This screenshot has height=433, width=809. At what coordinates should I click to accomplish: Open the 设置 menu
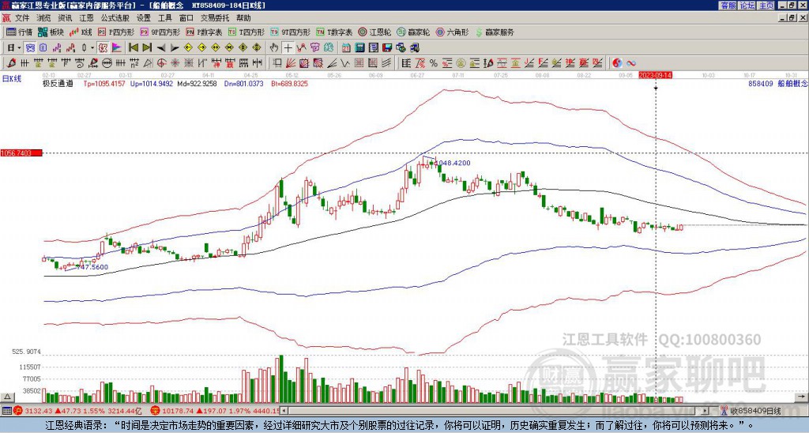(144, 18)
